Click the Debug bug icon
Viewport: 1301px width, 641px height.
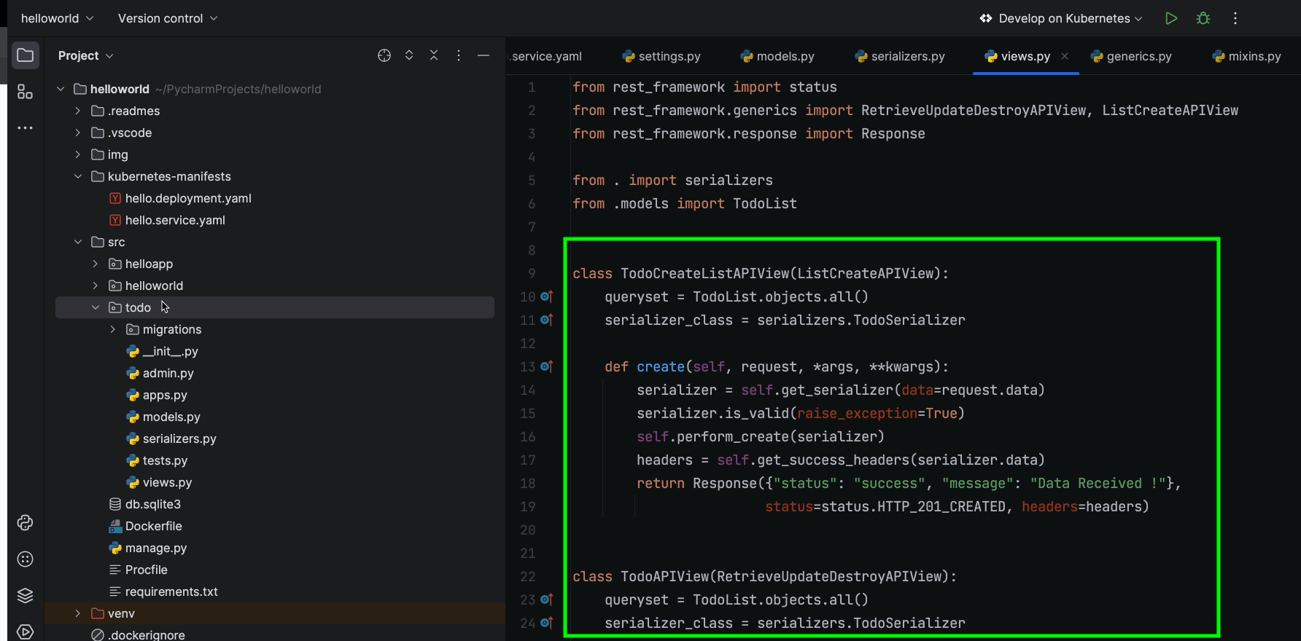(1203, 18)
